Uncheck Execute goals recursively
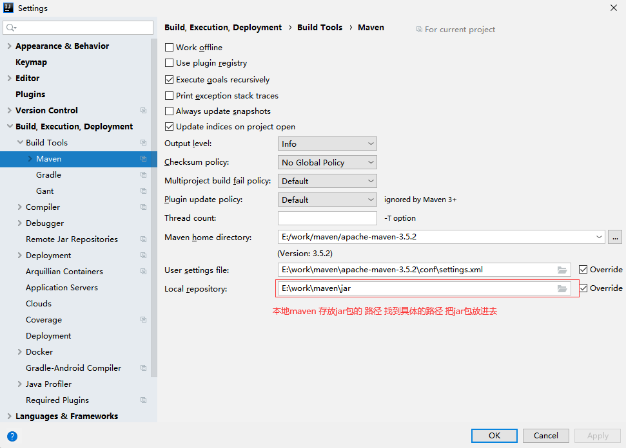 [x=170, y=80]
